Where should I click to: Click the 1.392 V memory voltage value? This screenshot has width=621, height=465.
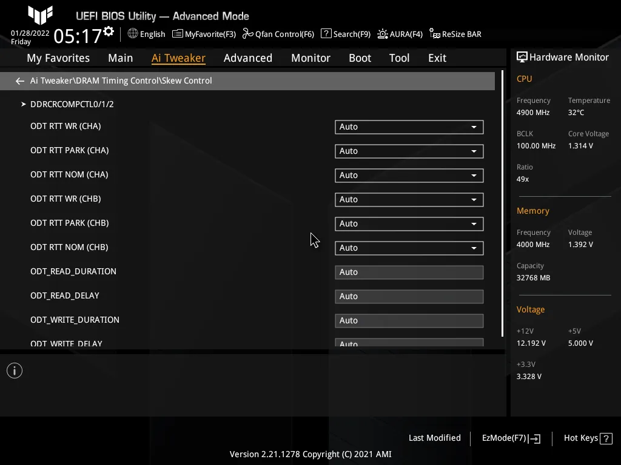580,245
